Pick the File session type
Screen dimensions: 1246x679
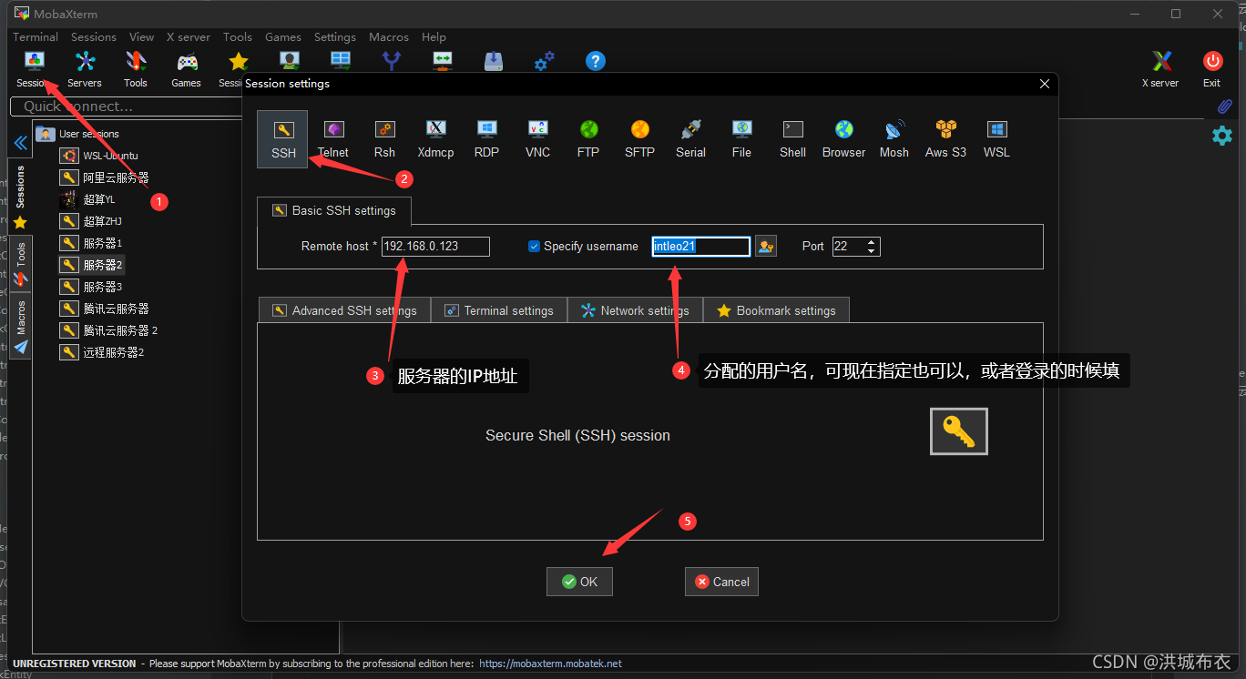(741, 139)
